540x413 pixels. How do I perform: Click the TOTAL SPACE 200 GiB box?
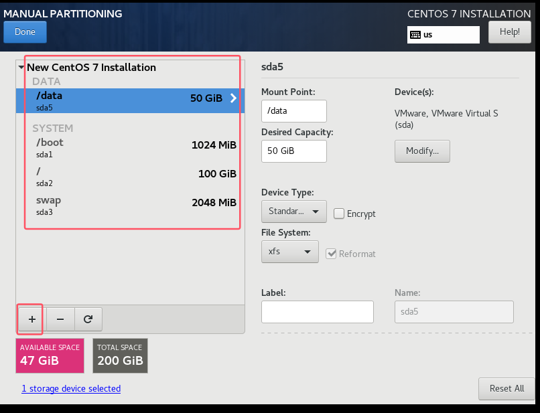click(120, 355)
